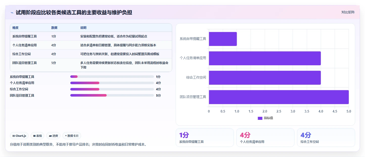Select the 数据卡片 tag chip
The height and width of the screenshot is (157, 365).
tap(72, 136)
